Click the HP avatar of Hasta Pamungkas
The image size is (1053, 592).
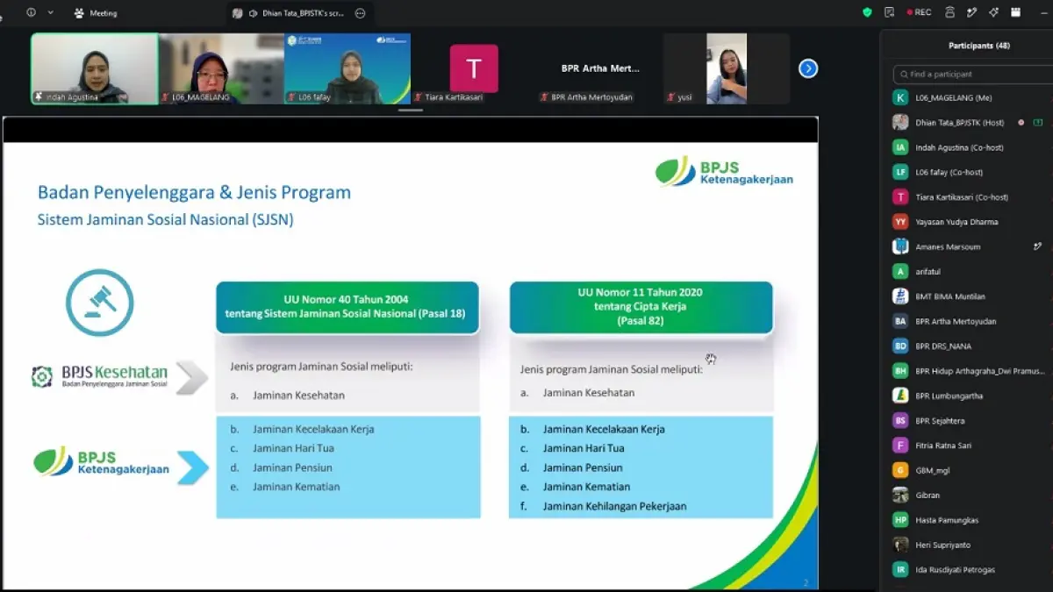[900, 520]
